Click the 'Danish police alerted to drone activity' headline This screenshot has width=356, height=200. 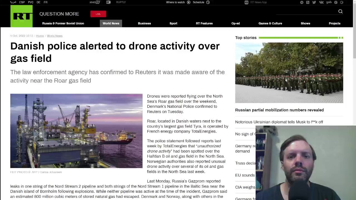[115, 52]
